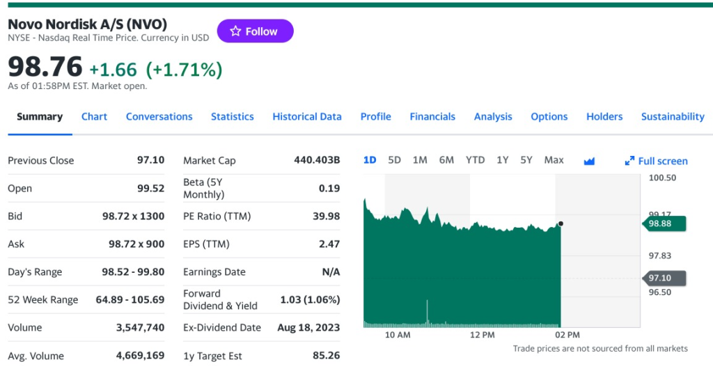Image resolution: width=713 pixels, height=378 pixels.
Task: Open chart in Full screen
Action: coord(657,161)
